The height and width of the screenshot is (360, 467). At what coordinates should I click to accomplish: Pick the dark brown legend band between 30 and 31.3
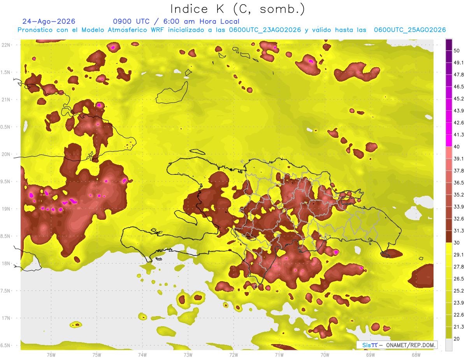coord(449,237)
